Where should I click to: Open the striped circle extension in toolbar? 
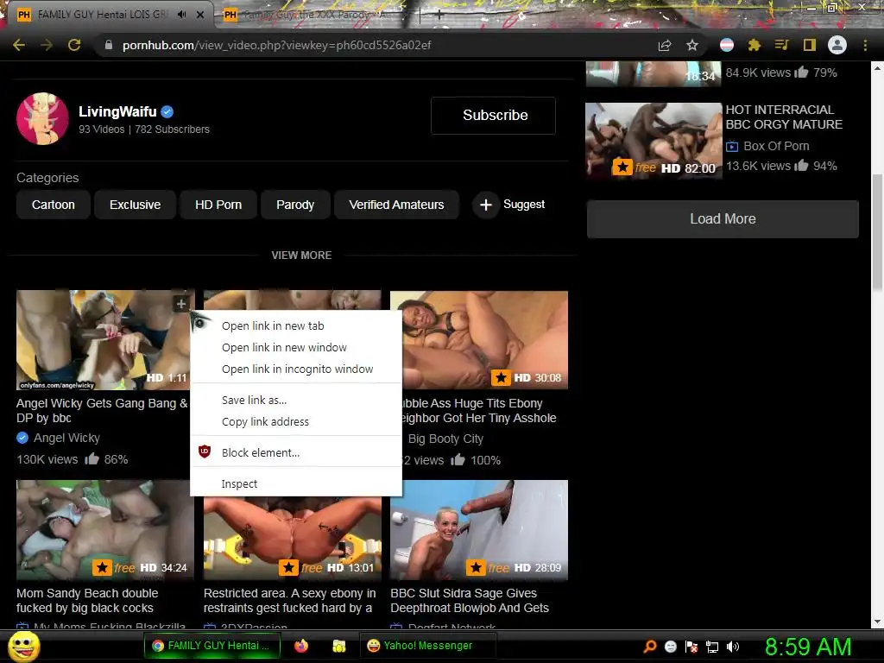click(x=727, y=45)
